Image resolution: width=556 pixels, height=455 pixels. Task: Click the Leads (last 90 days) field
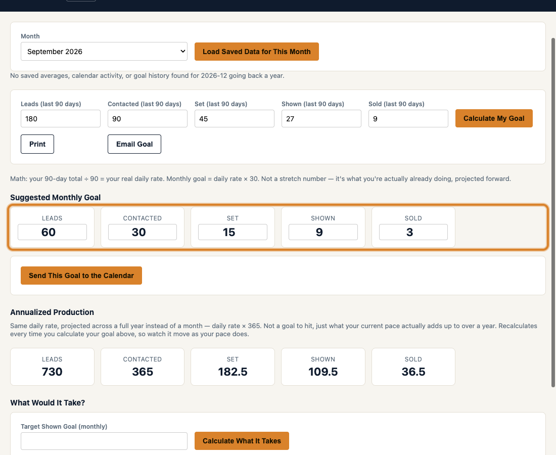(61, 118)
